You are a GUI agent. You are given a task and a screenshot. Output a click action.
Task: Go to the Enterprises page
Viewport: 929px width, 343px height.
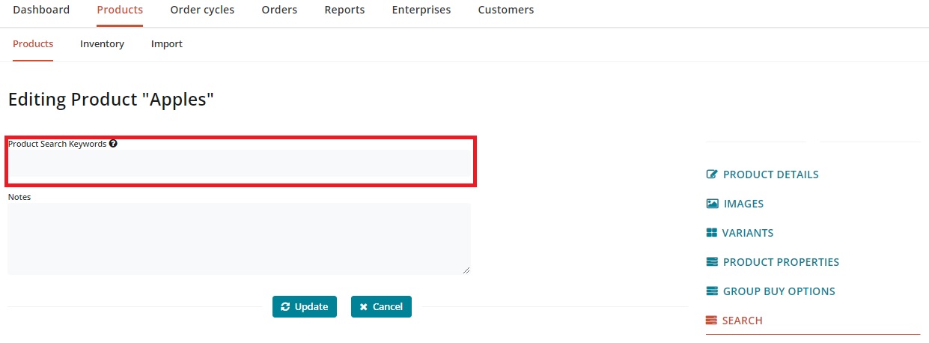[421, 10]
